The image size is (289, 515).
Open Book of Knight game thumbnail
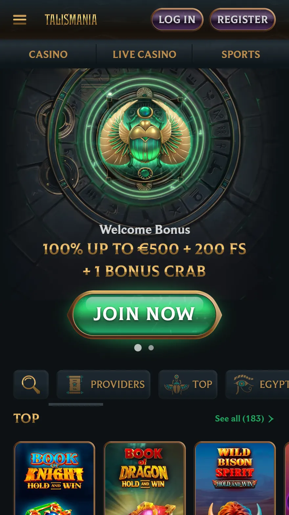[x=54, y=478]
